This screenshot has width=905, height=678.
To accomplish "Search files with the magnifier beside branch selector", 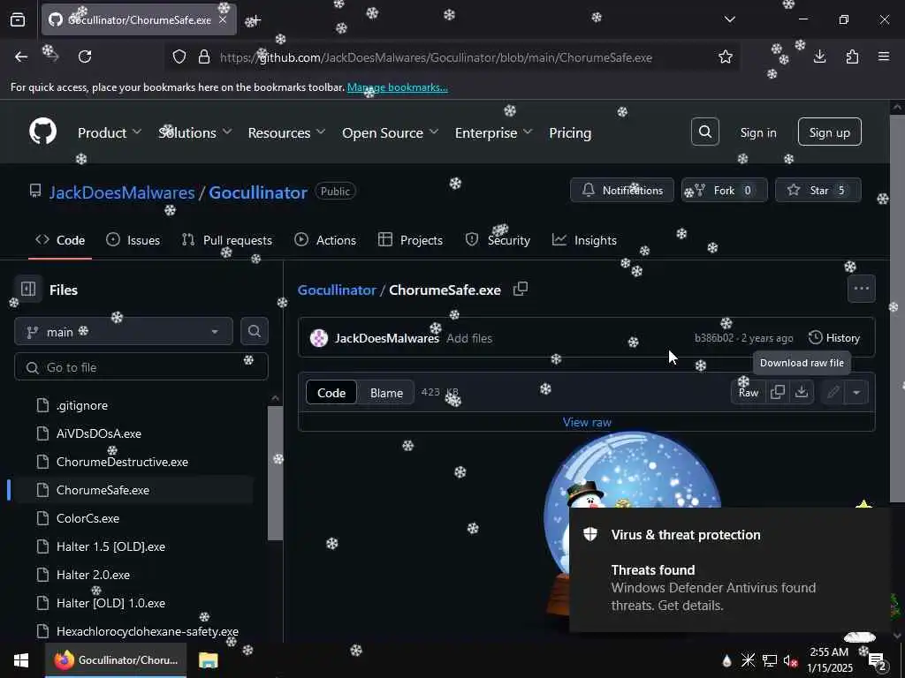I will (x=254, y=331).
